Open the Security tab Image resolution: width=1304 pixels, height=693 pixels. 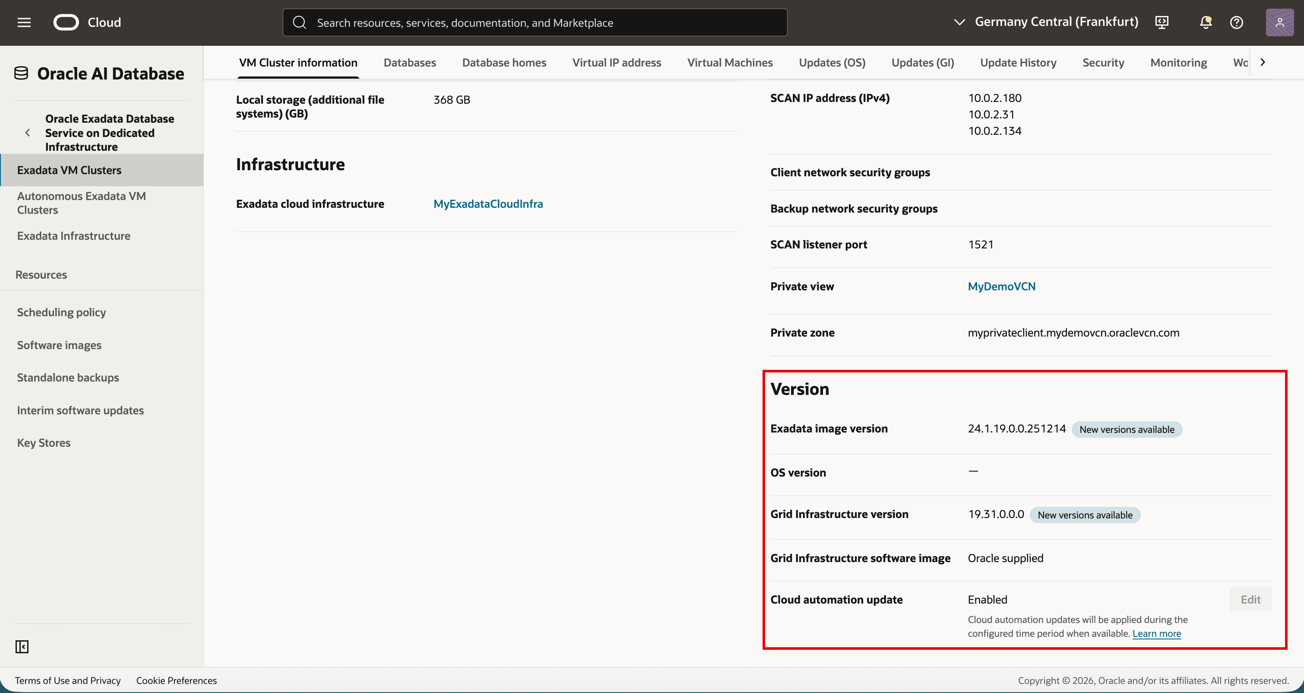1103,62
